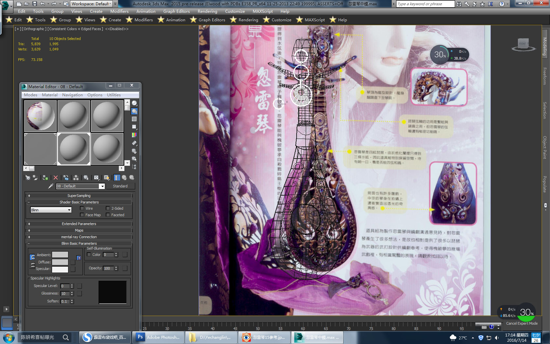Expand the Extended Parameters rollout
The image size is (550, 344).
pyautogui.click(x=79, y=224)
